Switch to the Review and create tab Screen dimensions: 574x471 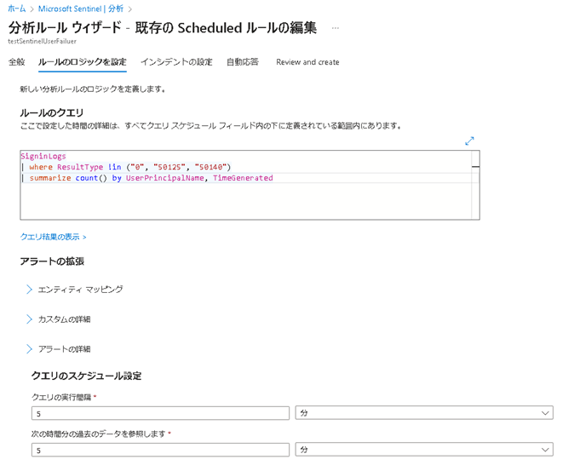tap(307, 62)
